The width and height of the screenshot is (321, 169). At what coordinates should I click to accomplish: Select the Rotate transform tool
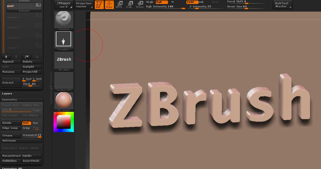tap(140, 5)
